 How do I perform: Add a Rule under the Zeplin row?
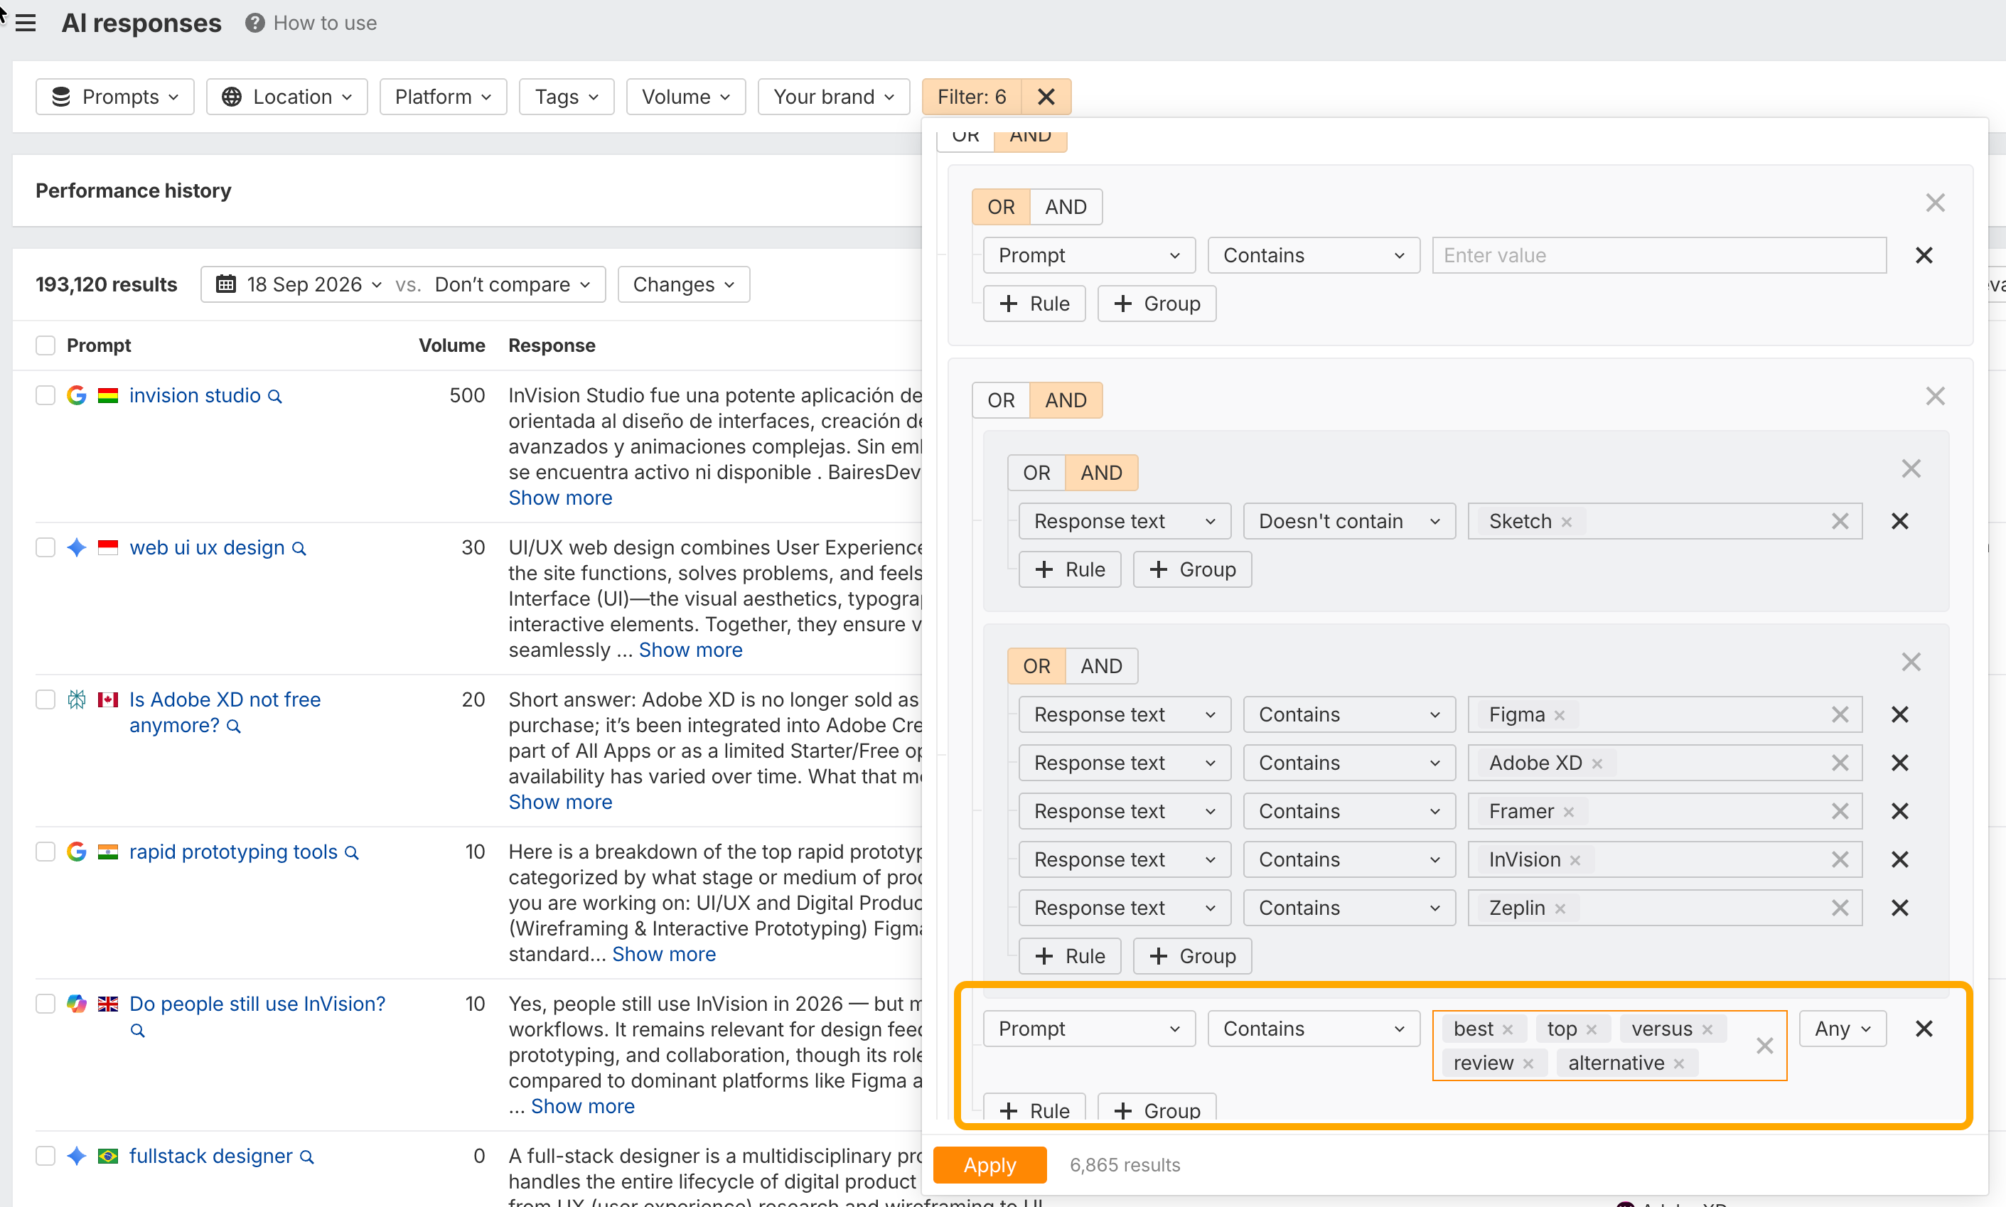coord(1070,957)
